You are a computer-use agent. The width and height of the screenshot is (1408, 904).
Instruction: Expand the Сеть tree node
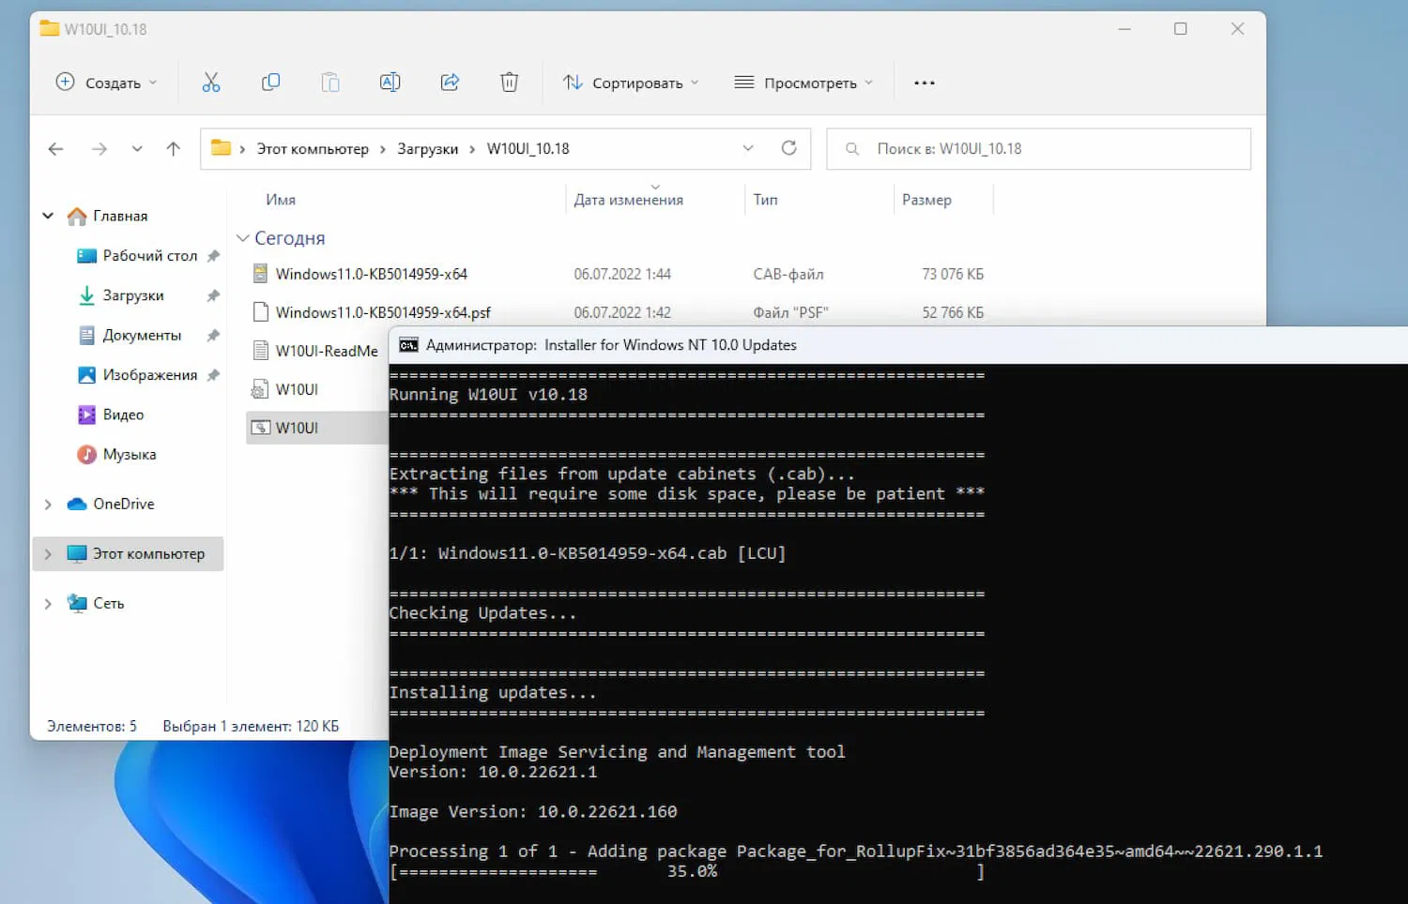[48, 604]
